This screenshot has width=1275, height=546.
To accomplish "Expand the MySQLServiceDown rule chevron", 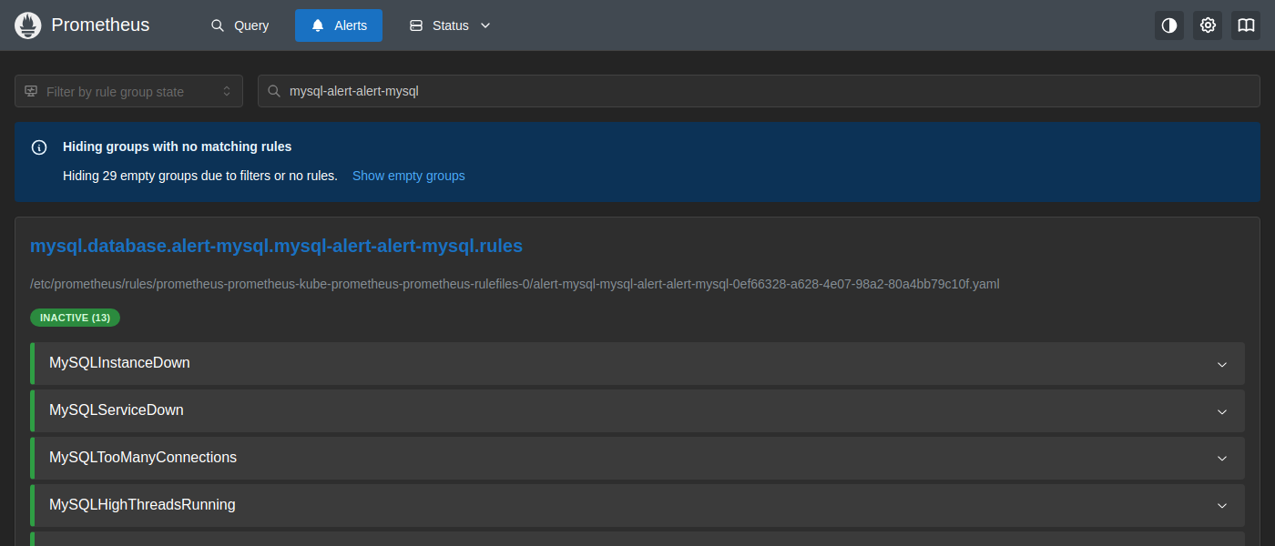I will (x=1222, y=411).
